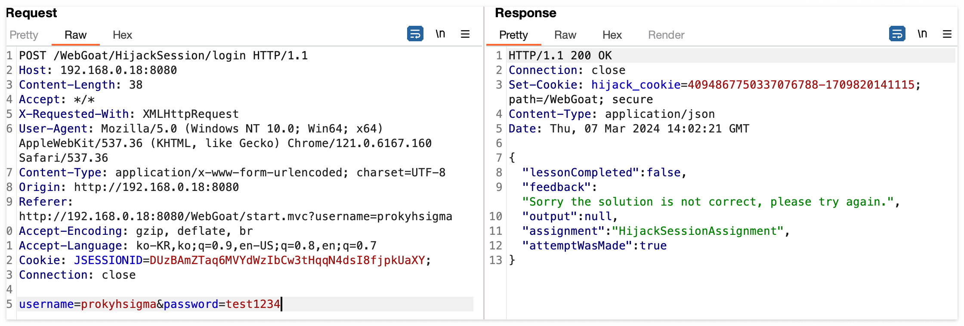964x326 pixels.
Task: Click the Origin header line
Action: (129, 187)
